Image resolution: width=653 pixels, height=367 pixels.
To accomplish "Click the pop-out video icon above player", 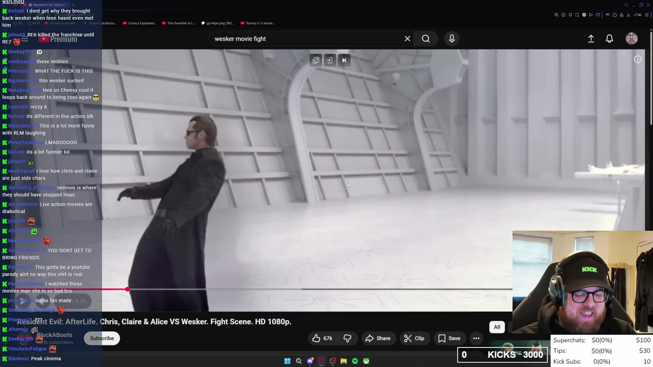I will click(316, 60).
